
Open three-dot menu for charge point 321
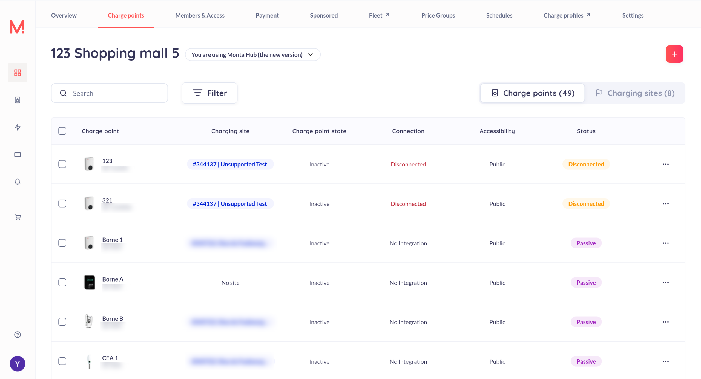click(666, 204)
